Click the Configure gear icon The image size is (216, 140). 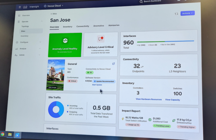[17, 42]
